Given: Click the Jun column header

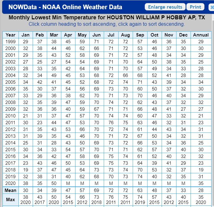Looking at the screenshot, I should (96, 35).
